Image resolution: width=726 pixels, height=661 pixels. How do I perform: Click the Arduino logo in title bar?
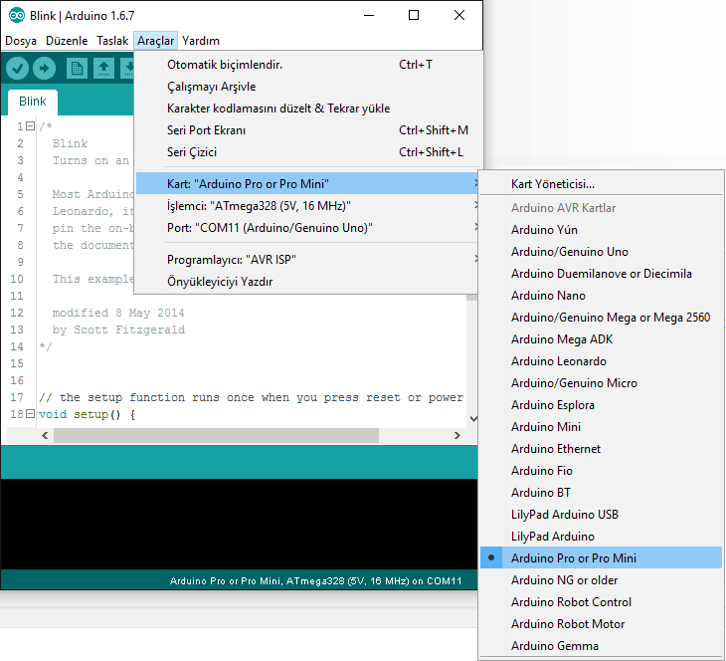pyautogui.click(x=16, y=15)
